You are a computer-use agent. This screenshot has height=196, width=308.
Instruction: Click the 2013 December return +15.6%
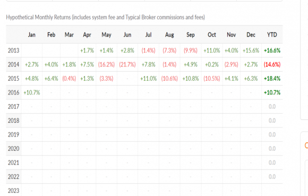251,50
